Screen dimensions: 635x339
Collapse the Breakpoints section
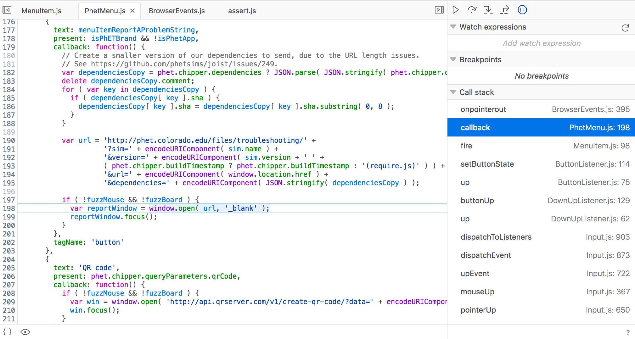click(453, 59)
